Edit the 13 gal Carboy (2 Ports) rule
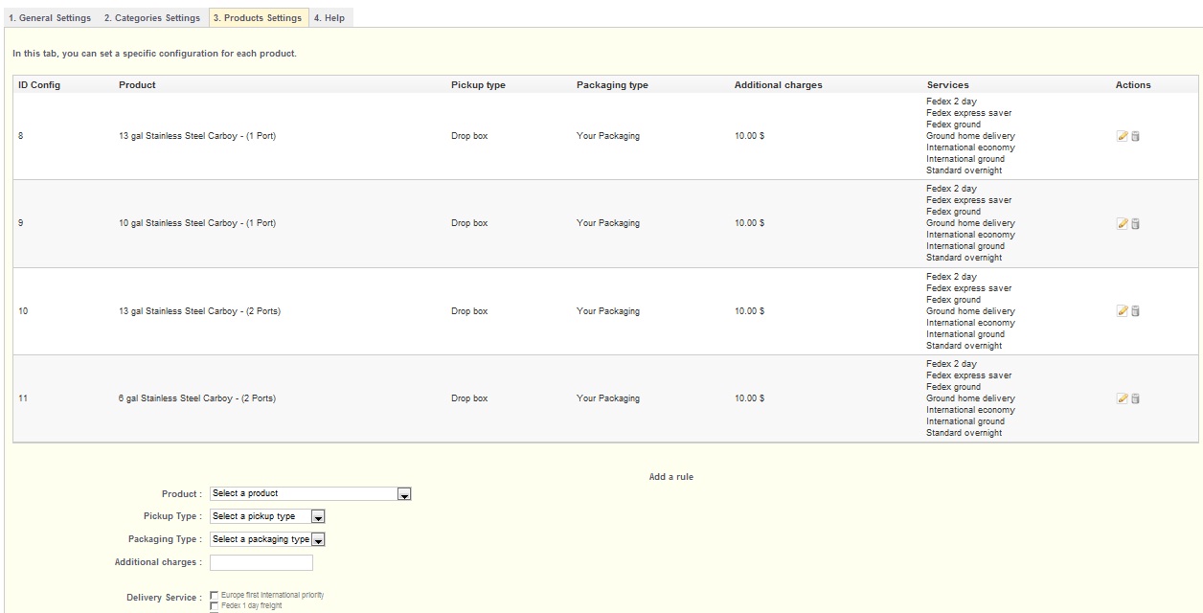Image resolution: width=1203 pixels, height=613 pixels. coord(1123,311)
